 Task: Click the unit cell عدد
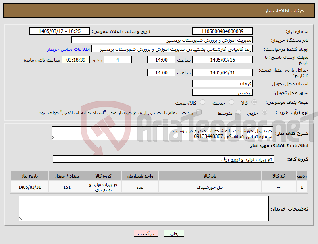[x=140, y=187]
